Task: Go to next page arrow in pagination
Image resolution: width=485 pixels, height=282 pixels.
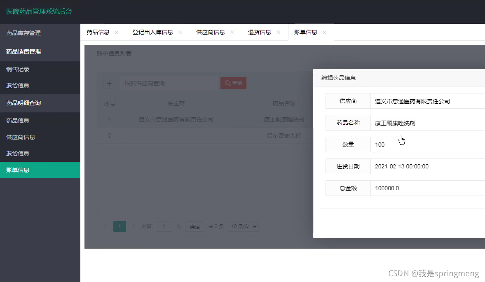Action: 134,226
